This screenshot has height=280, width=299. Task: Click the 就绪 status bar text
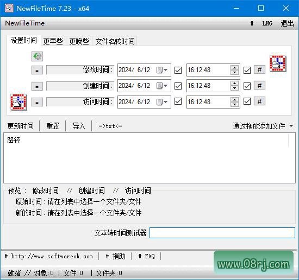click(x=14, y=273)
